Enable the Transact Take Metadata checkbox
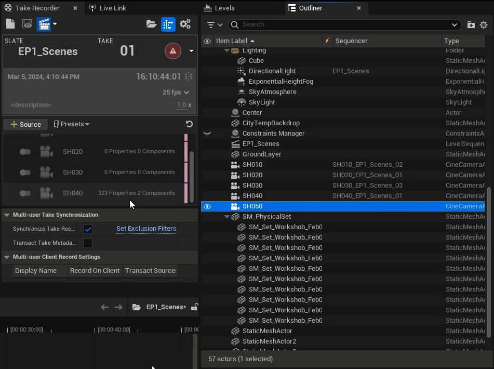This screenshot has width=494, height=369. 88,243
